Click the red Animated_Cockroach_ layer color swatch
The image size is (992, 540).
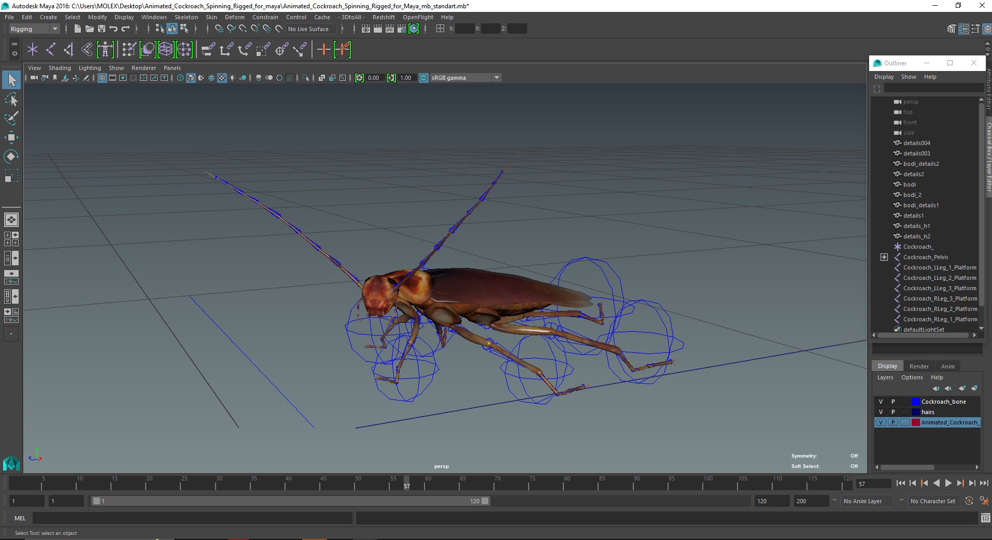915,422
